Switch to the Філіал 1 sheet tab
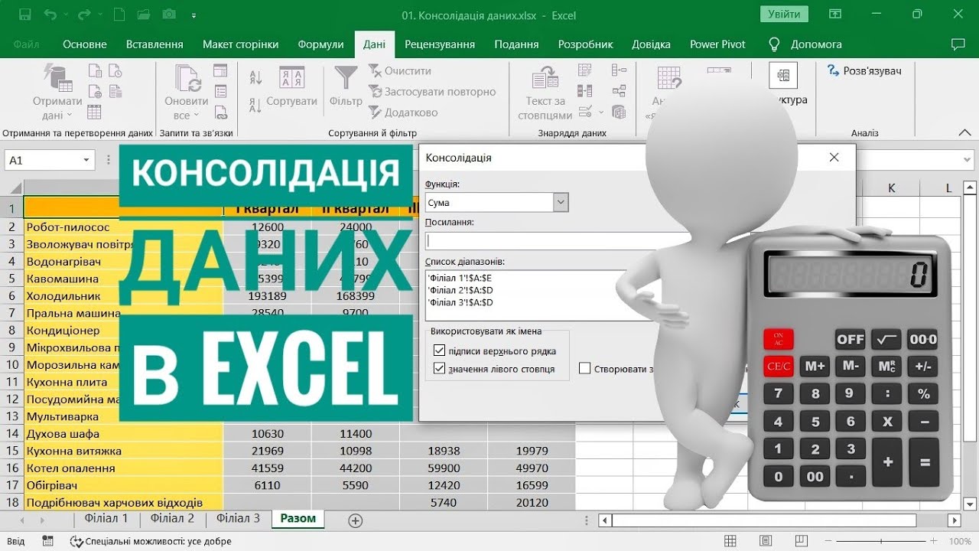This screenshot has width=979, height=551. click(x=106, y=518)
